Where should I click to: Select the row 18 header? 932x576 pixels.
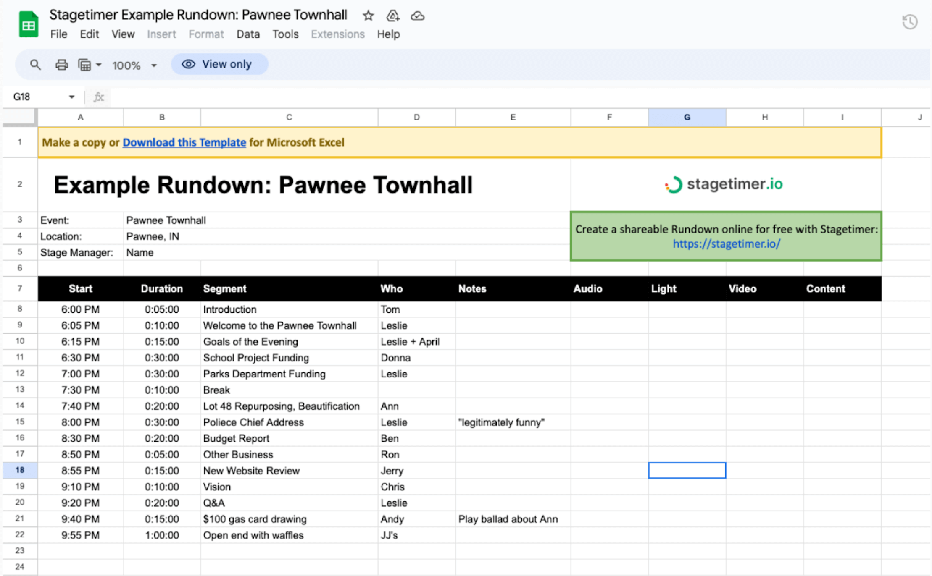click(x=20, y=470)
